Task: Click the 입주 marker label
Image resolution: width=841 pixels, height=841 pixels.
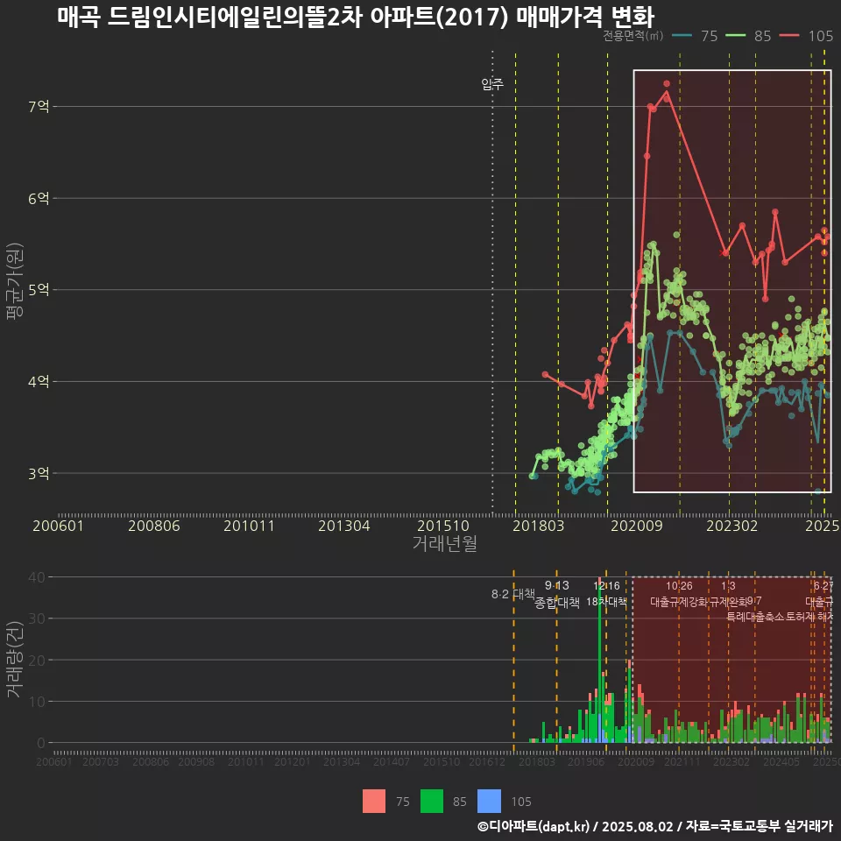Action: (492, 84)
